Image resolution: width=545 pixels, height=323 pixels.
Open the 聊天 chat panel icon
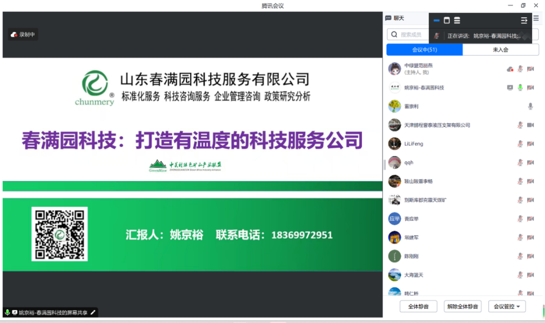[x=388, y=18]
